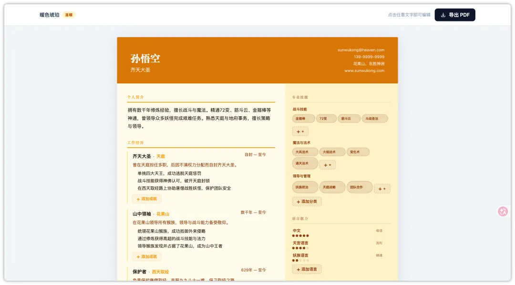Edit the bullet 在西天取经路上协助唐僧战胜妖怪

point(184,188)
